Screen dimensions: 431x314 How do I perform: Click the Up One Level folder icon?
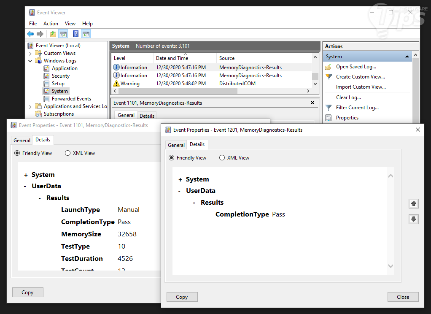[53, 34]
